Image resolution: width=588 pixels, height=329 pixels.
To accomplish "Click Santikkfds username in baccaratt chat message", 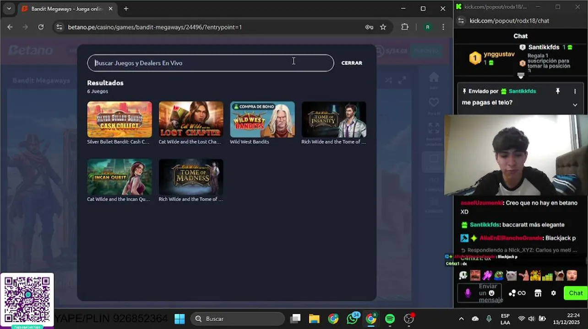I will (x=485, y=225).
